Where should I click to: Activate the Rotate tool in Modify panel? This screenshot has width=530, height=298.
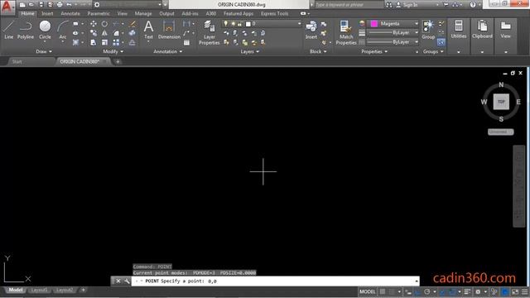coord(104,24)
